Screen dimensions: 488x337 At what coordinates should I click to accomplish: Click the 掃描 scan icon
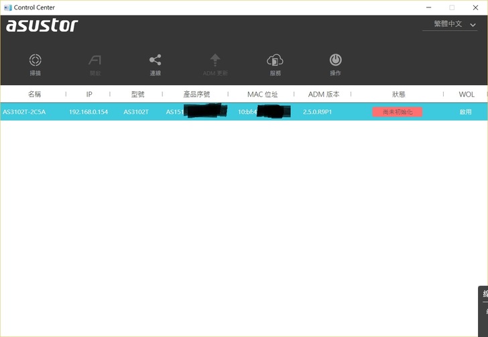point(35,60)
